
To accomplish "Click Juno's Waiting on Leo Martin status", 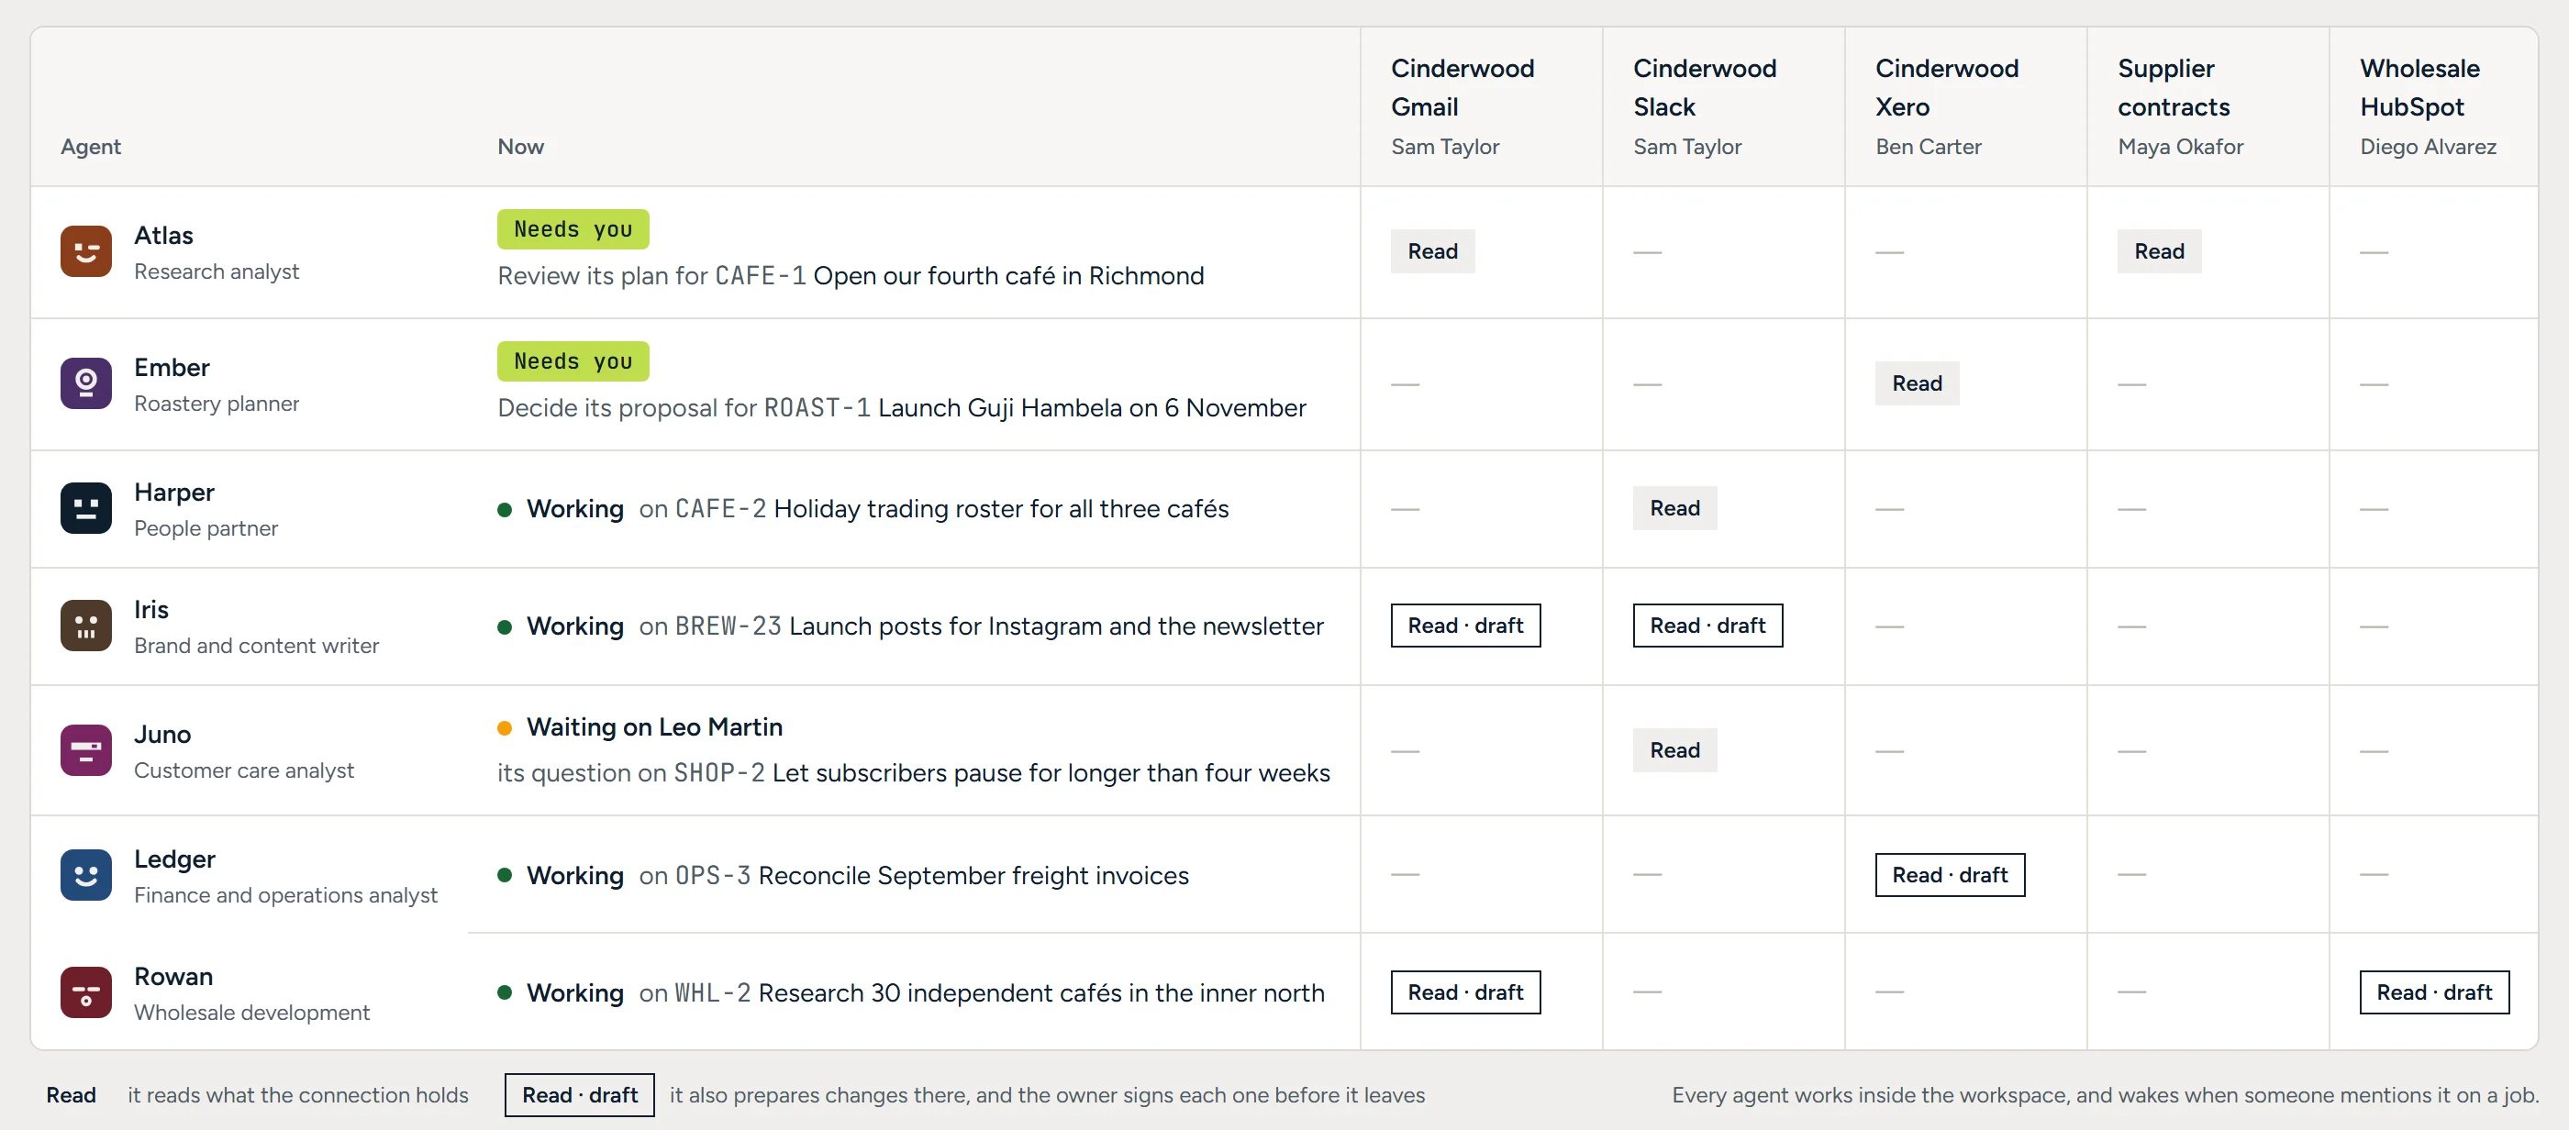I will 653,727.
